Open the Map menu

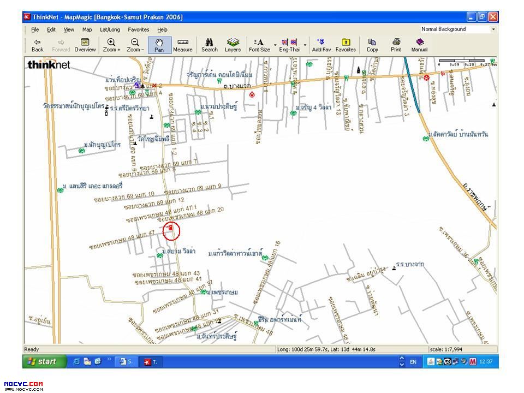(x=87, y=29)
